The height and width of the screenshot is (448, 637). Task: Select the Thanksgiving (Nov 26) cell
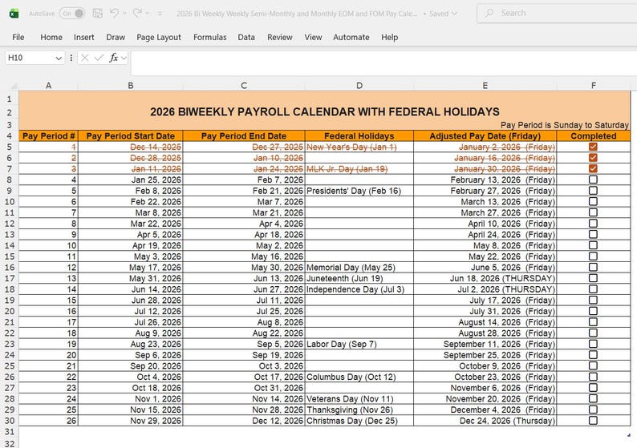click(x=359, y=410)
